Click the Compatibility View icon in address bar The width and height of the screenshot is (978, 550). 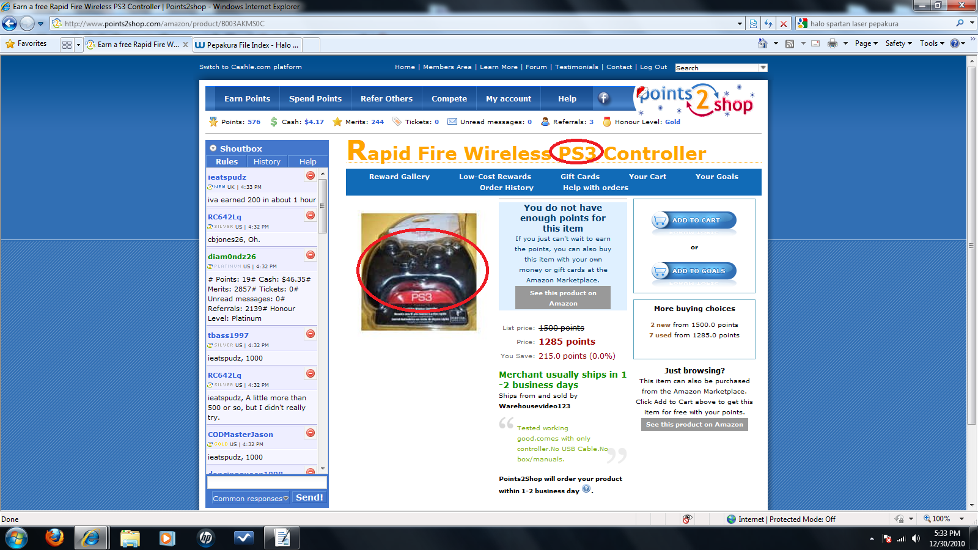tap(753, 24)
